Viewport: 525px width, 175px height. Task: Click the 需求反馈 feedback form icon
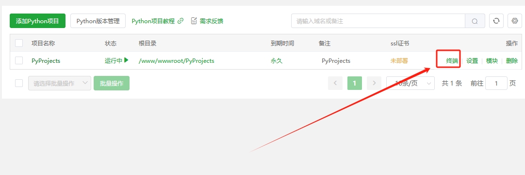pyautogui.click(x=194, y=21)
